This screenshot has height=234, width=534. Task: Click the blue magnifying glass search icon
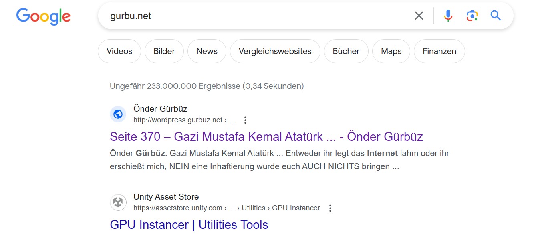click(496, 16)
